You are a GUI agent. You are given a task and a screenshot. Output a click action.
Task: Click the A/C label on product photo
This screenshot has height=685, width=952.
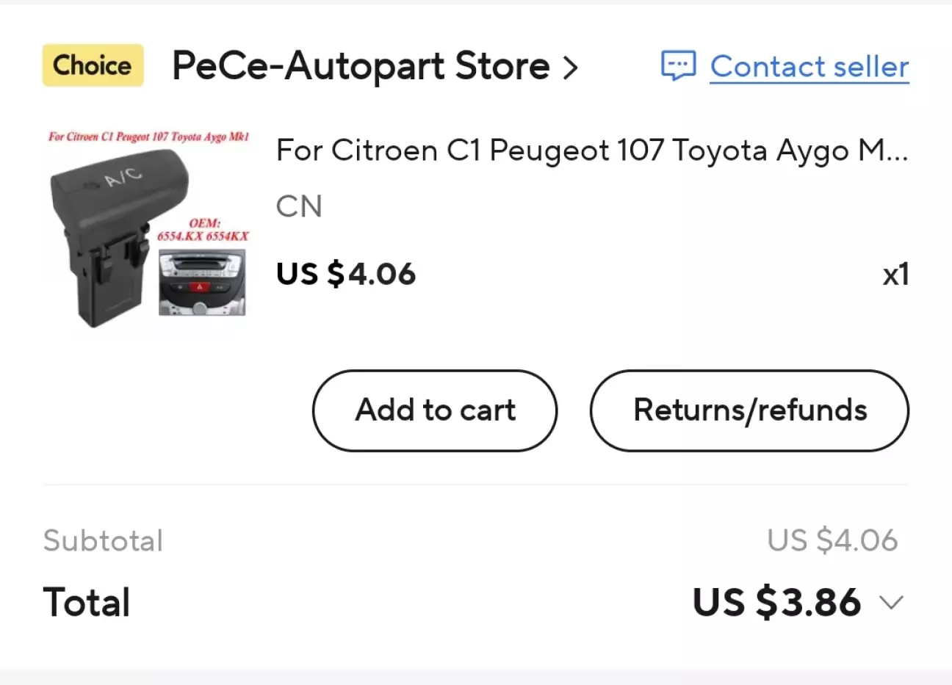(x=123, y=176)
